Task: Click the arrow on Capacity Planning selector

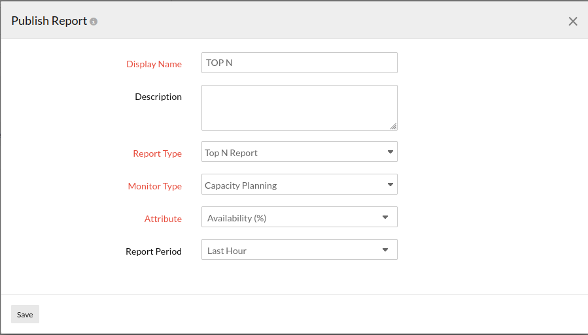Action: pyautogui.click(x=390, y=185)
